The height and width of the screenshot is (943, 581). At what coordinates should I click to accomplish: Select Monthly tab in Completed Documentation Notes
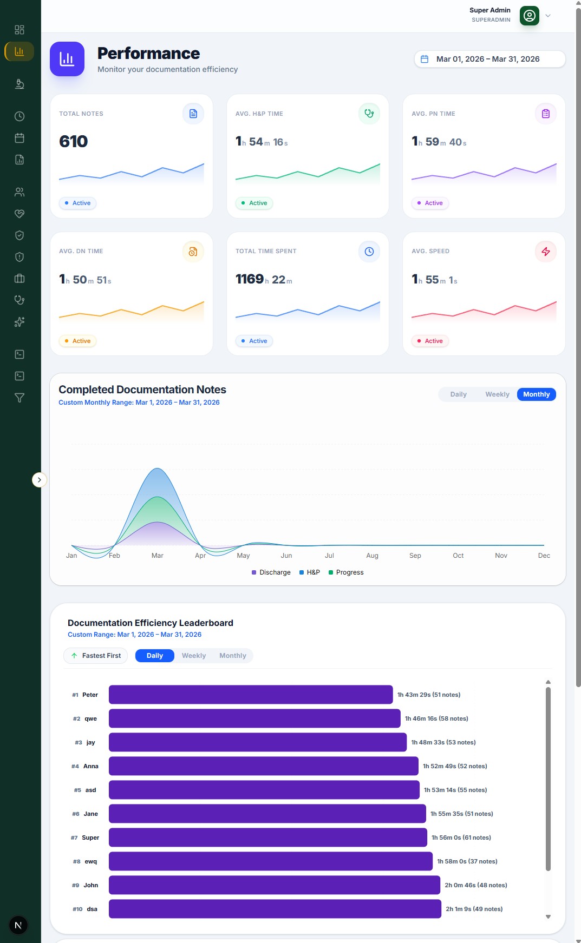pyautogui.click(x=536, y=394)
